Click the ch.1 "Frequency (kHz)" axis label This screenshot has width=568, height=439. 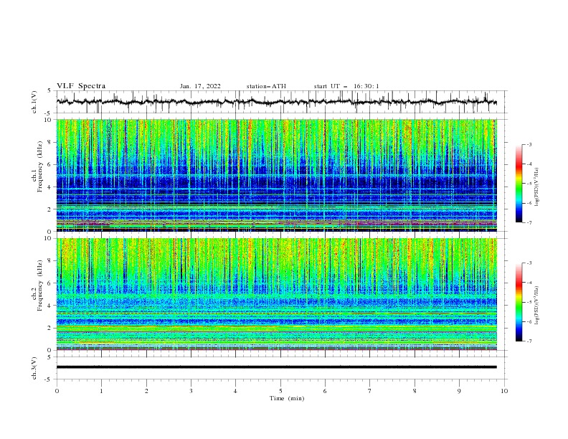point(40,167)
